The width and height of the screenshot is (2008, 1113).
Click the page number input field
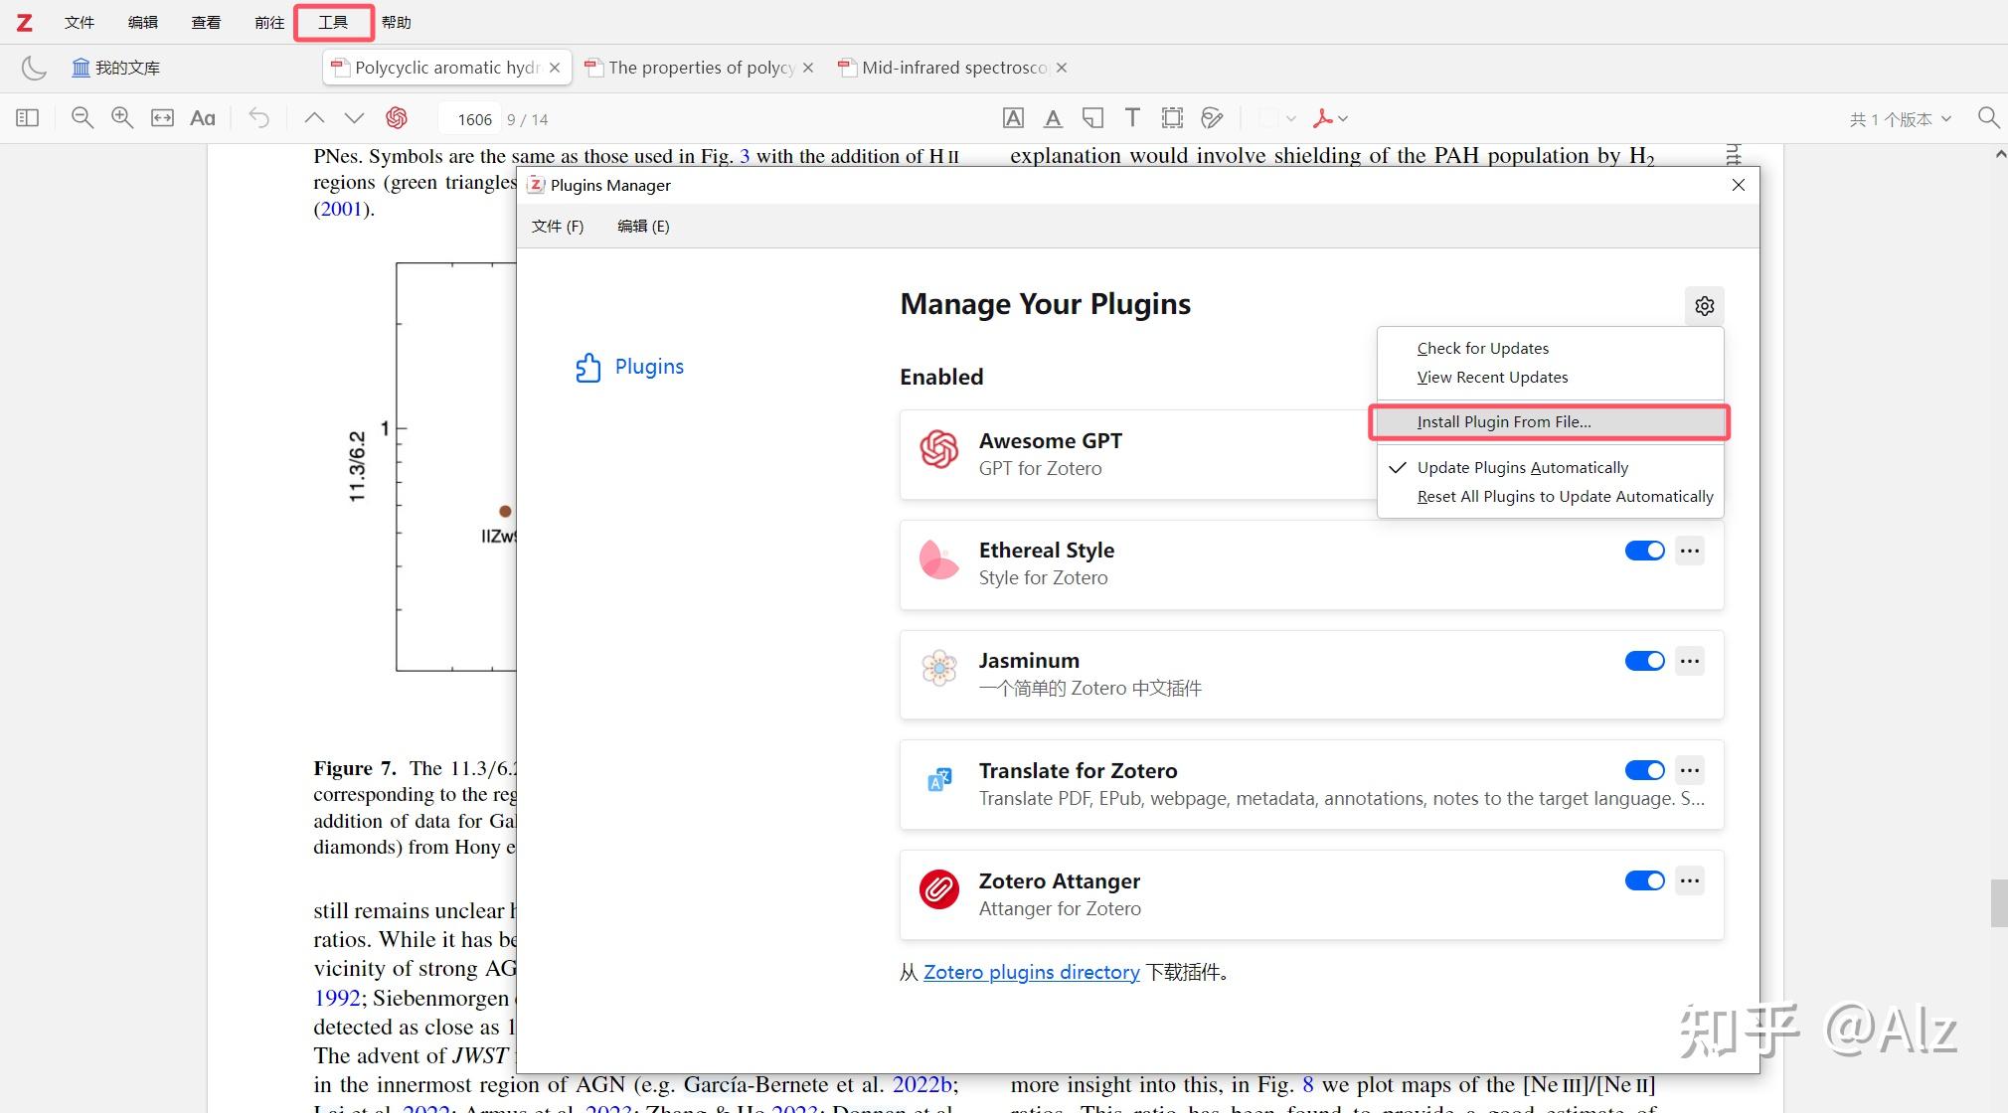[x=471, y=117]
